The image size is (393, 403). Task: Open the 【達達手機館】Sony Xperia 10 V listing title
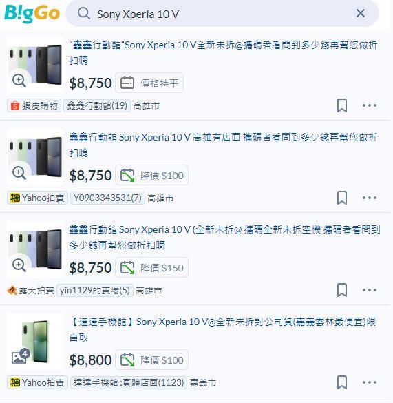(x=223, y=329)
